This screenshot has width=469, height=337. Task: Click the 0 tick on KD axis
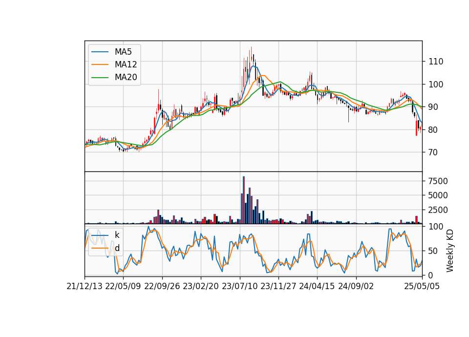(x=431, y=275)
